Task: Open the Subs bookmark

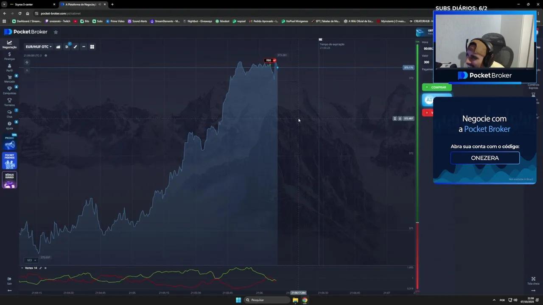Action: (98, 21)
